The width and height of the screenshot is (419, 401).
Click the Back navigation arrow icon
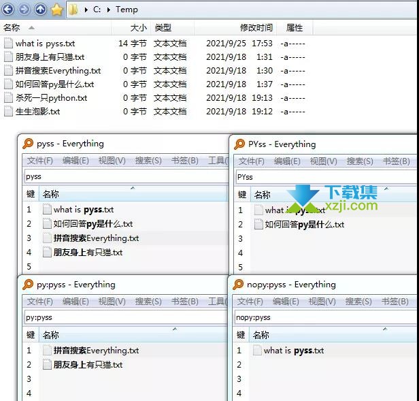(7, 10)
